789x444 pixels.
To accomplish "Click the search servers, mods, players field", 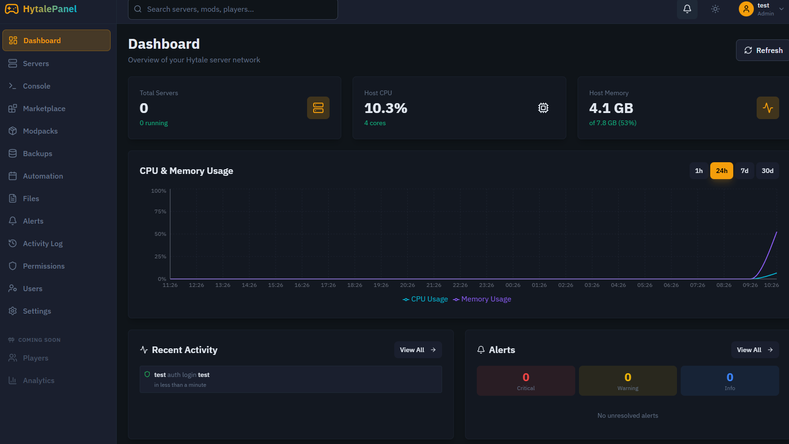I will (x=233, y=9).
